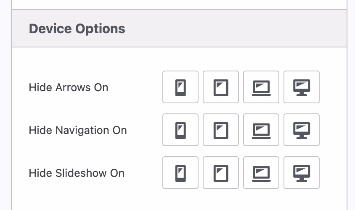Click empty area below Hide Slideshow On row
Screen dimensions: 355x210
point(179,199)
